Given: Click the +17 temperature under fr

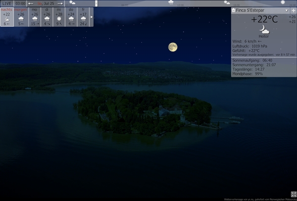Looking at the screenshot, I should click(83, 14).
